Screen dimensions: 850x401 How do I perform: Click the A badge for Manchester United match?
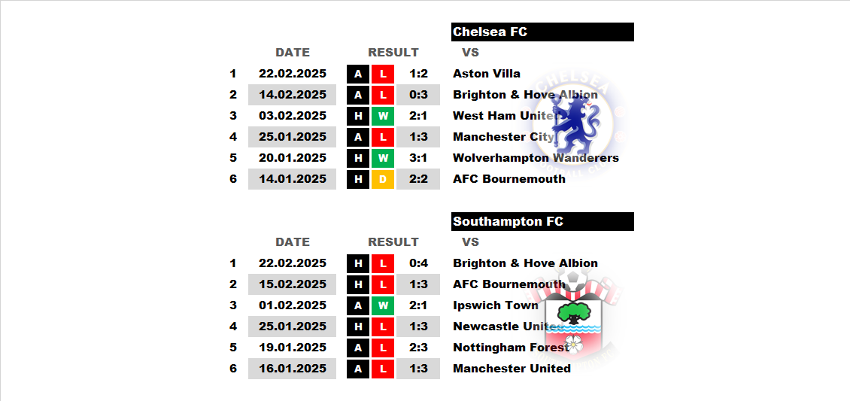[358, 369]
